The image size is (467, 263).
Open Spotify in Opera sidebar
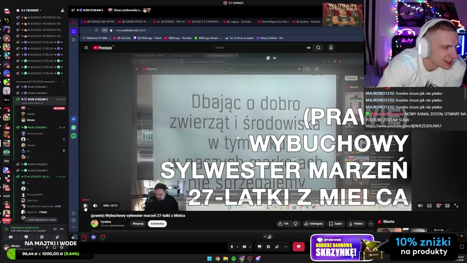(x=73, y=136)
